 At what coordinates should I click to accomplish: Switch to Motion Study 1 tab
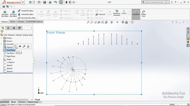tap(34, 102)
